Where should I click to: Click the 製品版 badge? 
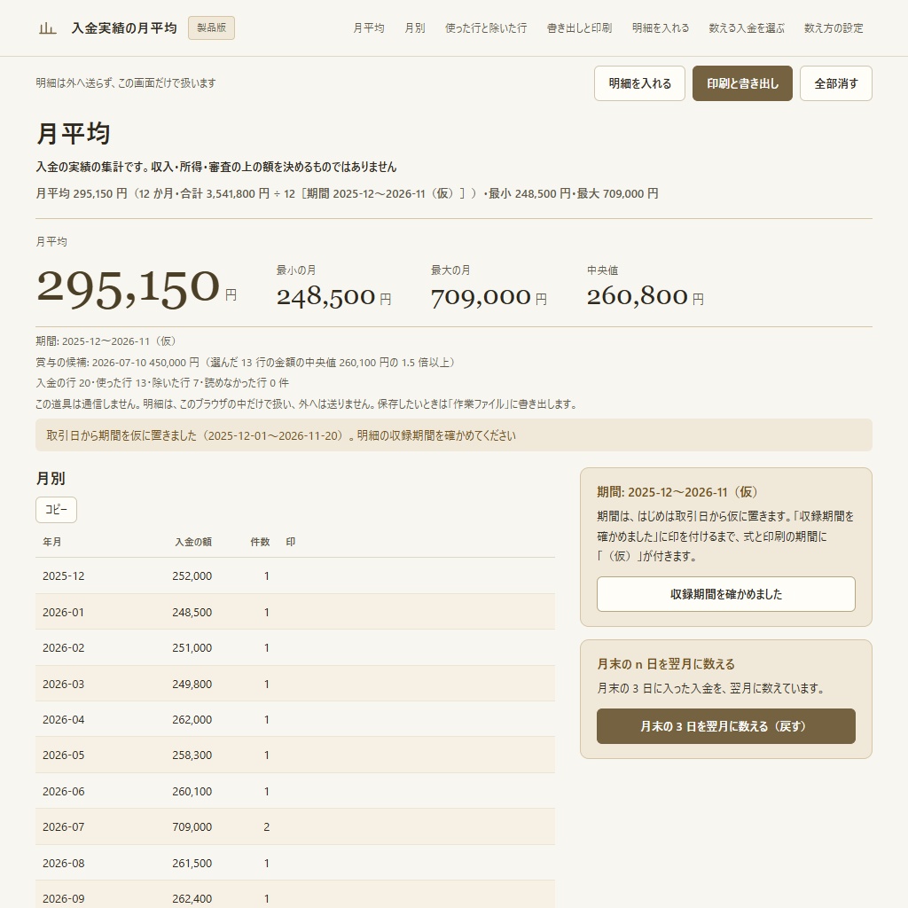click(211, 27)
